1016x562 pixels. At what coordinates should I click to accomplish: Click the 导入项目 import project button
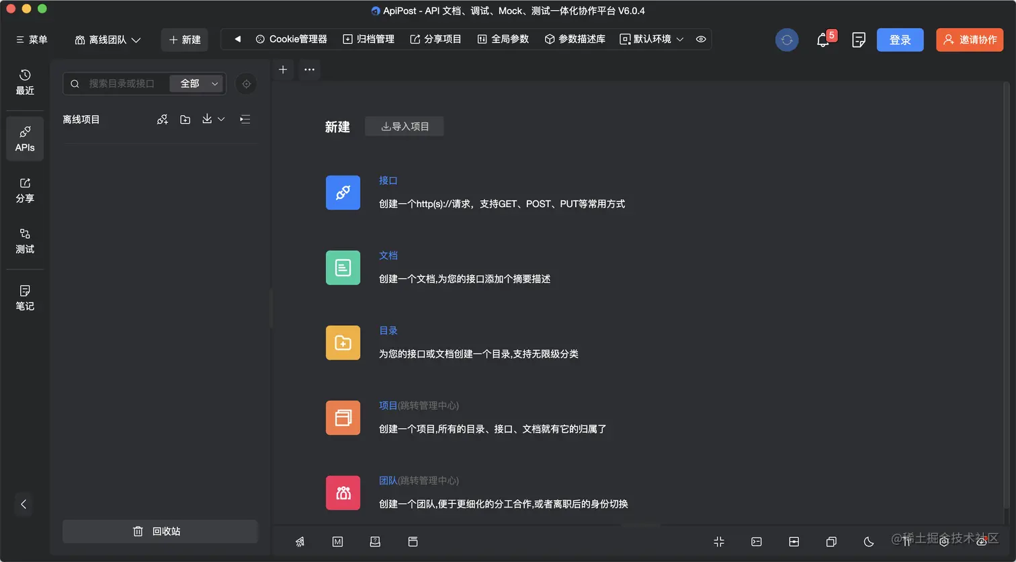tap(405, 126)
